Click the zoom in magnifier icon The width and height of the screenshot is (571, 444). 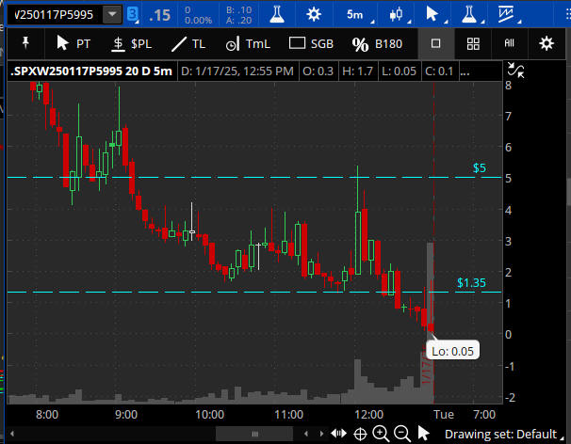point(380,434)
